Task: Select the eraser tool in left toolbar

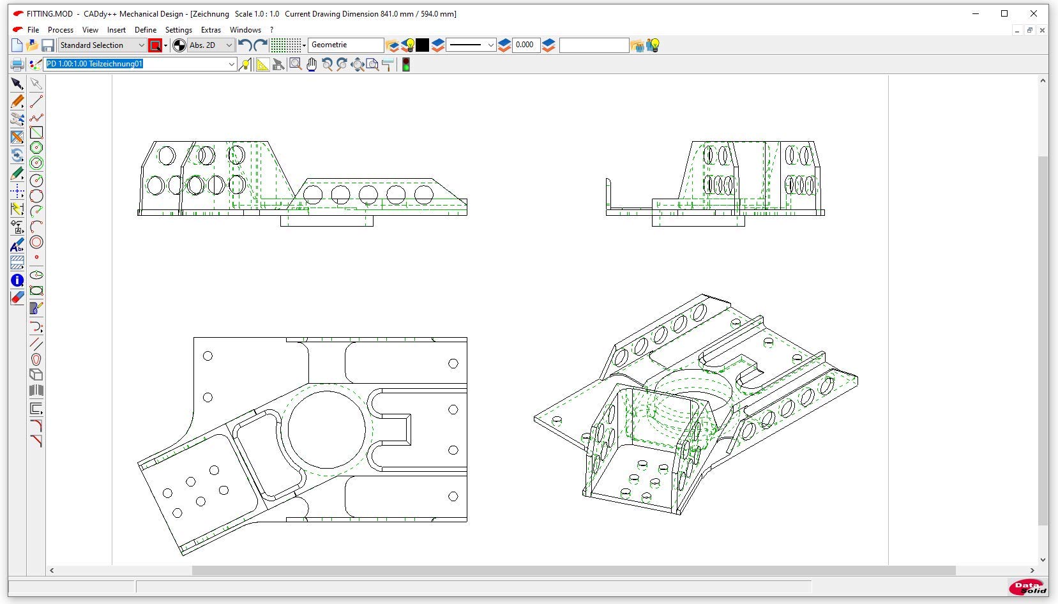Action: coord(17,298)
